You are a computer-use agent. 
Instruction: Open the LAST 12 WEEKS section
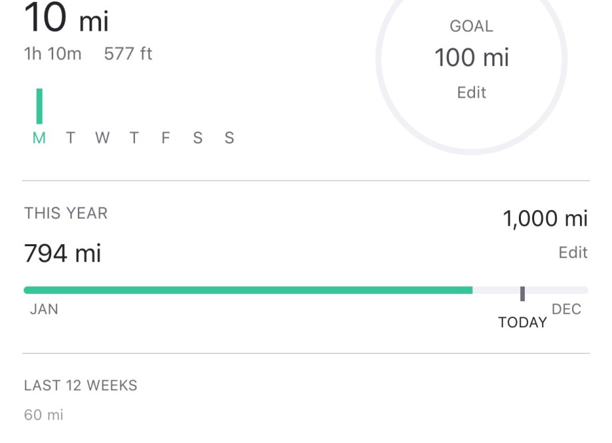click(80, 386)
